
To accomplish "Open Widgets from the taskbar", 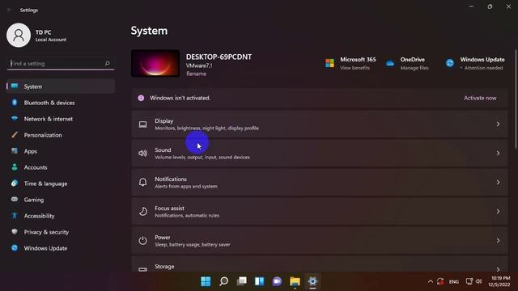I will 259,281.
